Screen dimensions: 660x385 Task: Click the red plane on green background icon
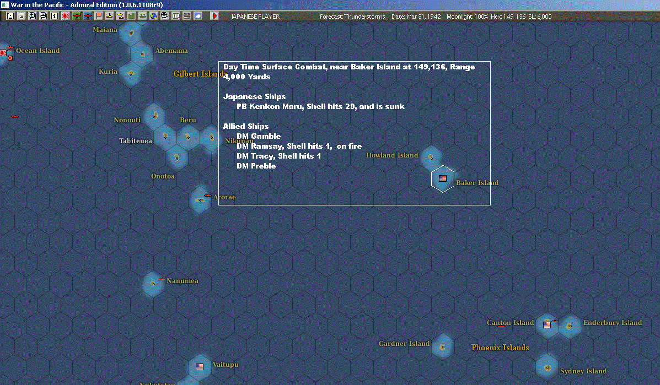77,16
